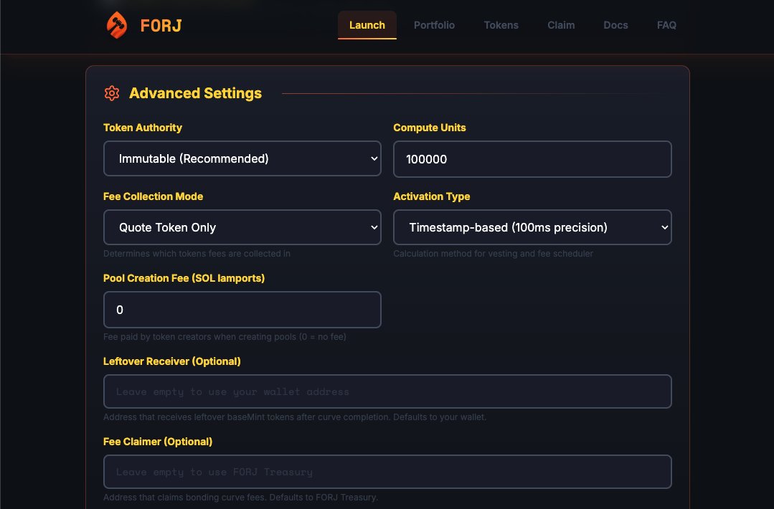Click the Pool Creation Fee input

tap(242, 310)
